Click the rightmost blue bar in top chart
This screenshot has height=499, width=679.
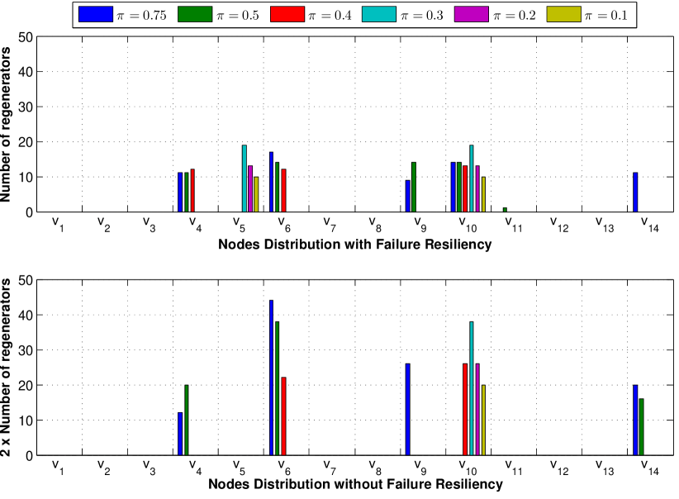pos(635,192)
